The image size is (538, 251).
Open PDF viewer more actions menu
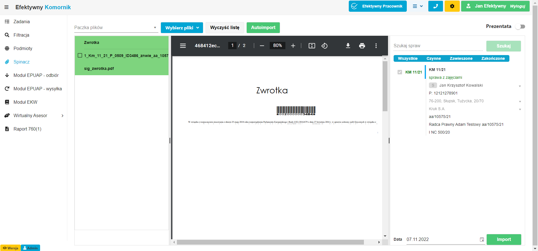pyautogui.click(x=376, y=46)
